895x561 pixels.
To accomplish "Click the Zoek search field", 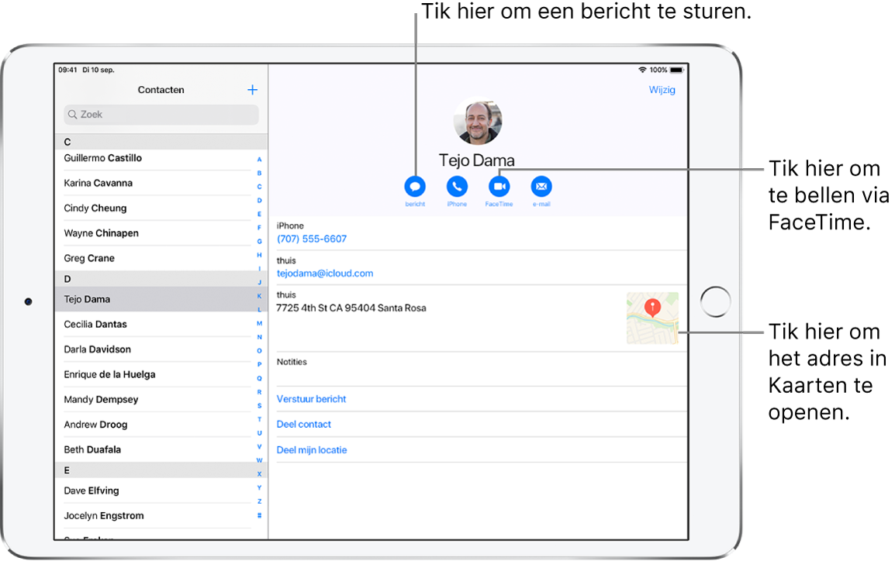I will [x=161, y=115].
